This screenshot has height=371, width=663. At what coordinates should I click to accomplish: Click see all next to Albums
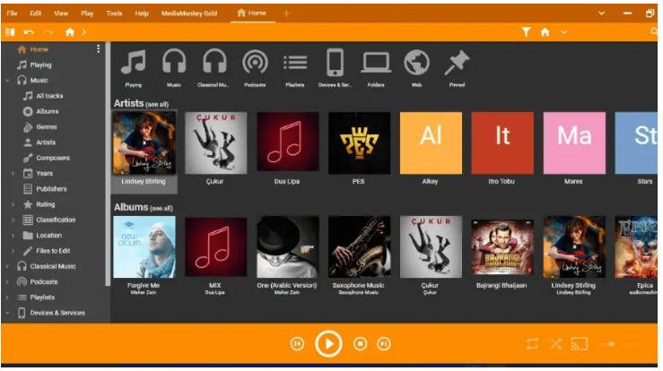coord(161,208)
